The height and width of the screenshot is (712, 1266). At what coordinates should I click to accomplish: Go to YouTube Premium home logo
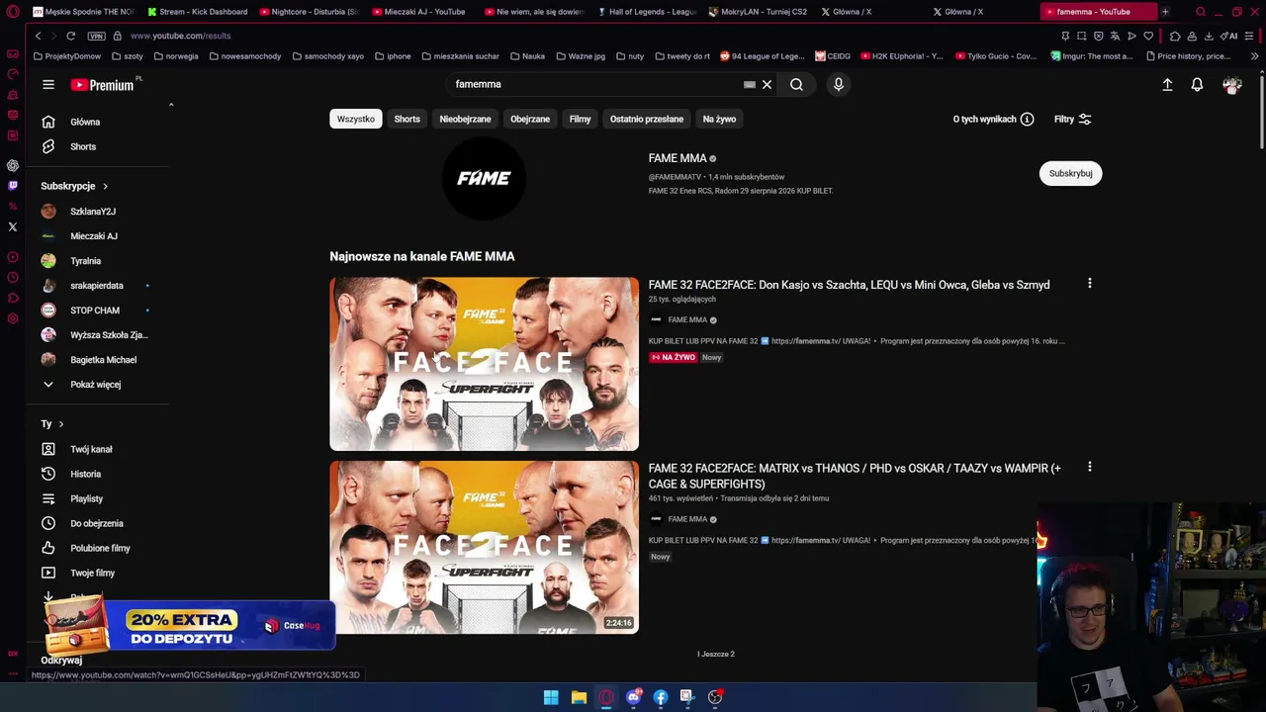coord(102,85)
